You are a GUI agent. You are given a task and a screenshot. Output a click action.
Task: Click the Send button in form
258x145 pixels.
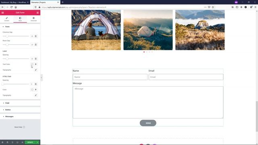148,123
